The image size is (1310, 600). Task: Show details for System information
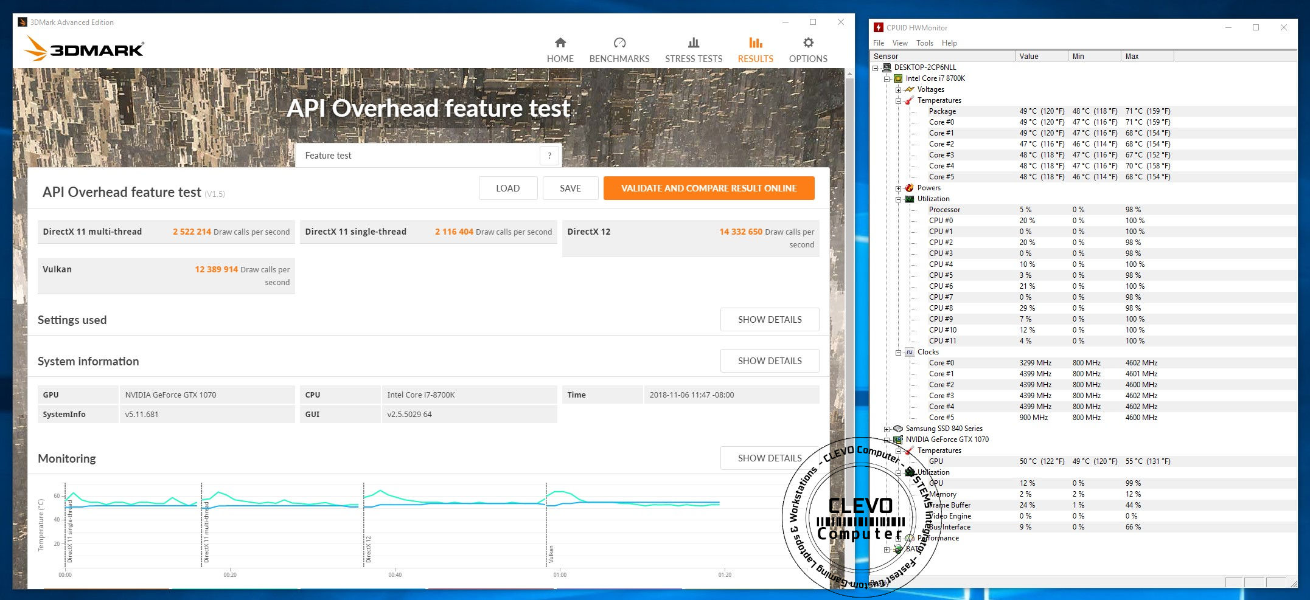[770, 361]
